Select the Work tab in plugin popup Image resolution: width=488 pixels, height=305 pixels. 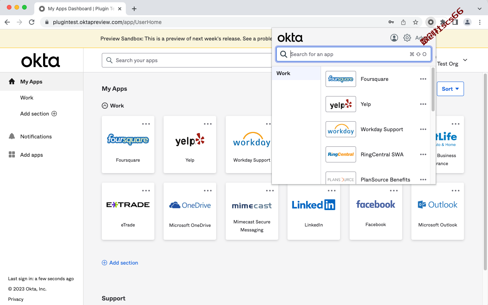tap(296, 73)
